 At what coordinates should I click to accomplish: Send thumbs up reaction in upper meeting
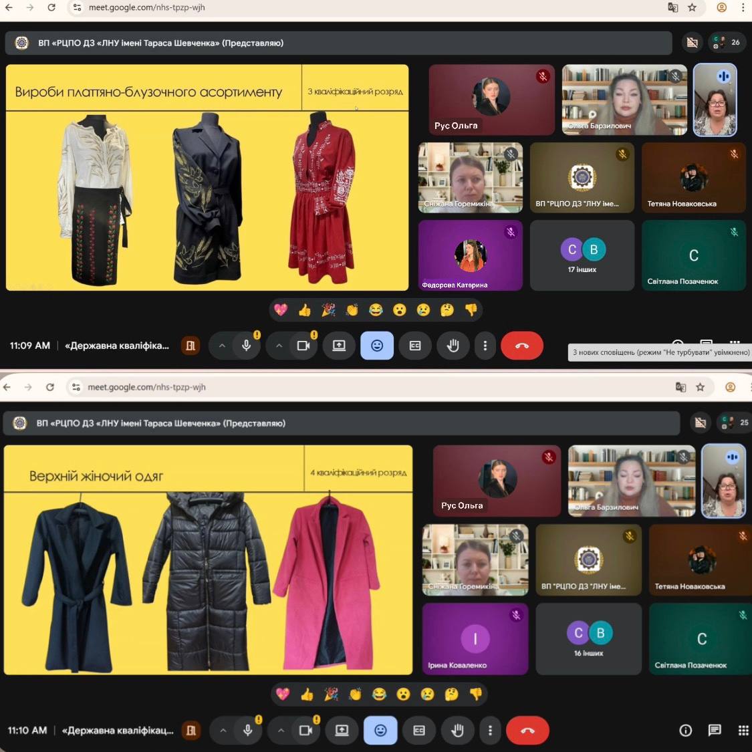click(x=305, y=309)
